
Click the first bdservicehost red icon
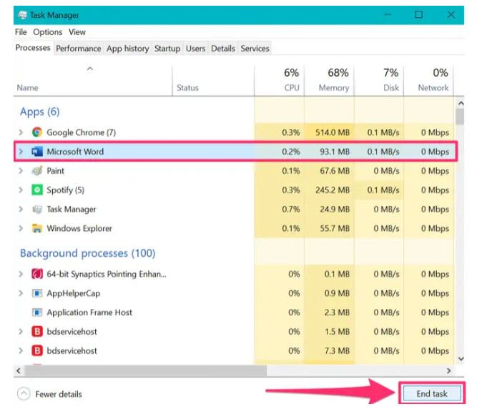[x=37, y=332]
